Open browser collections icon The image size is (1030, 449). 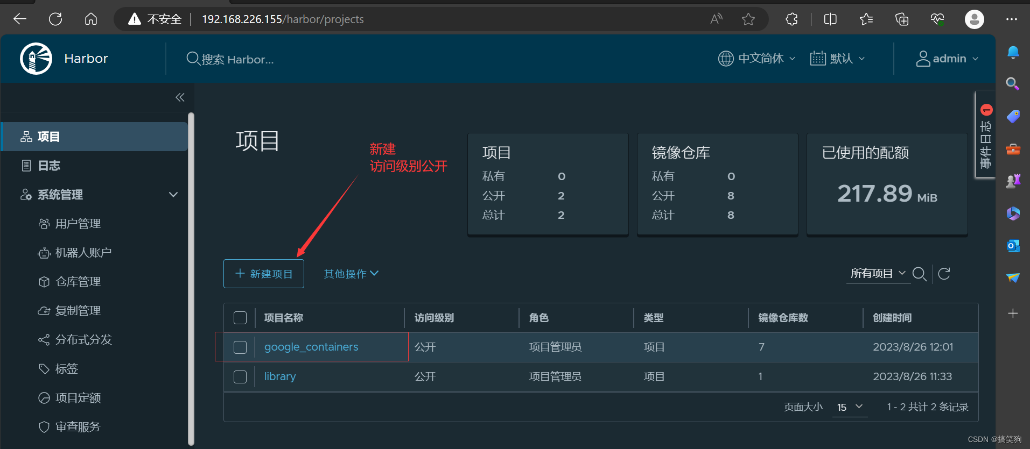pos(901,19)
